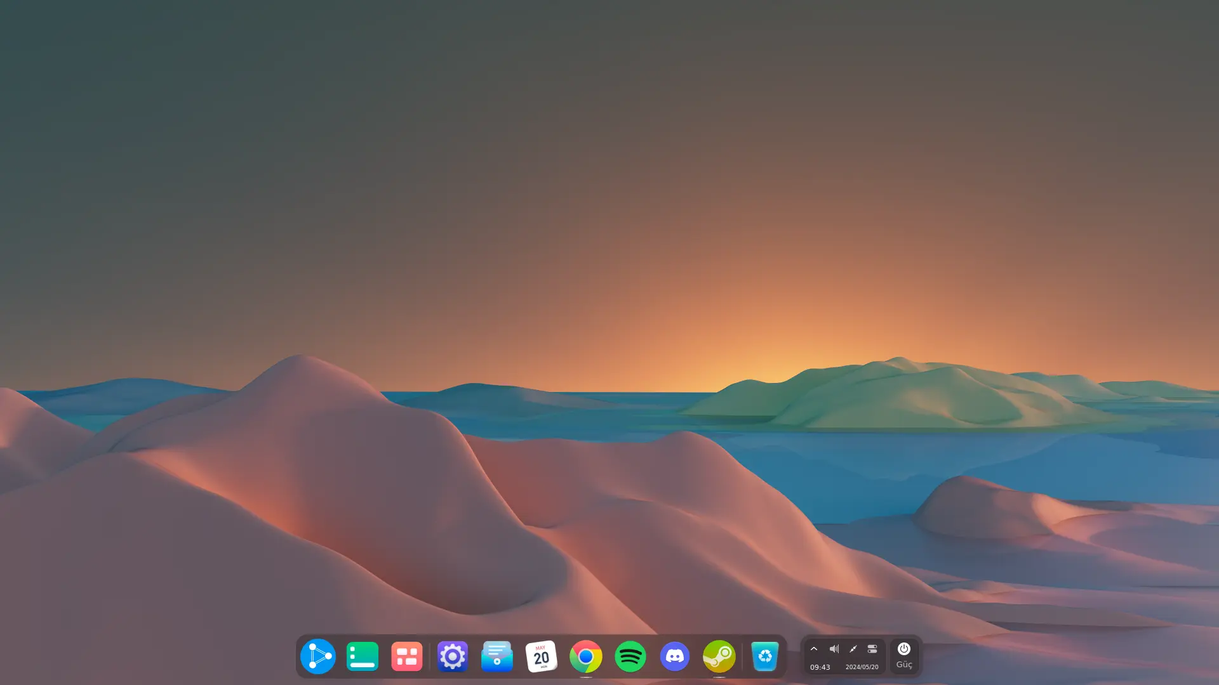The width and height of the screenshot is (1219, 685).
Task: Open the blue launcher icon in dock
Action: [318, 656]
